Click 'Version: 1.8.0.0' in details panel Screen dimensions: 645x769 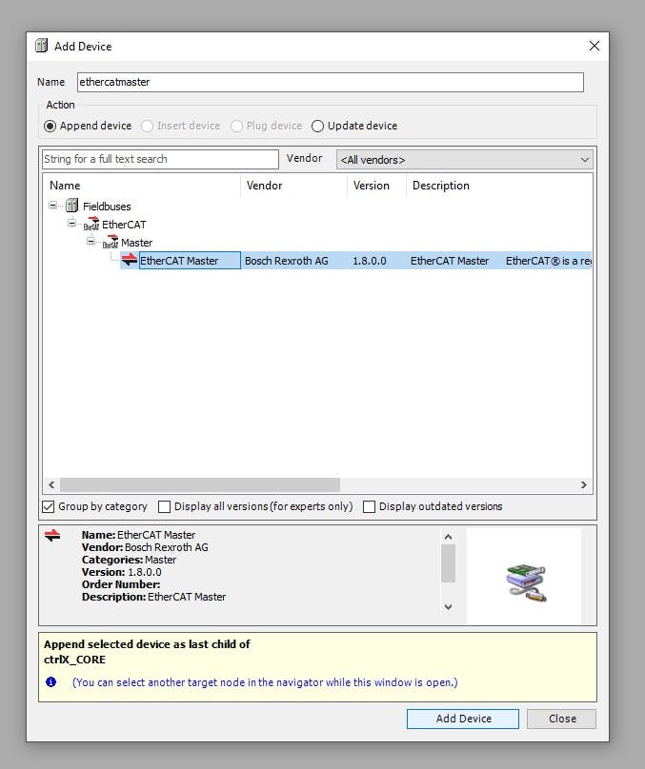pos(121,572)
